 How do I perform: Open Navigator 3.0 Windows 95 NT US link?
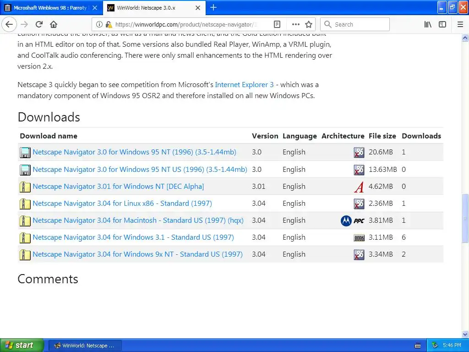click(x=140, y=170)
